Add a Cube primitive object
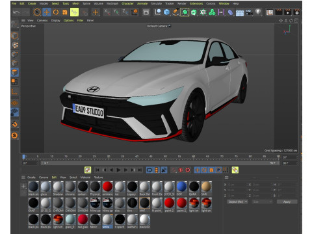The image size is (312, 234). [166, 12]
